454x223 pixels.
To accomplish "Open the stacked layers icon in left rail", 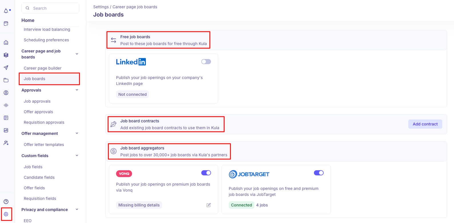I will click(x=6, y=55).
